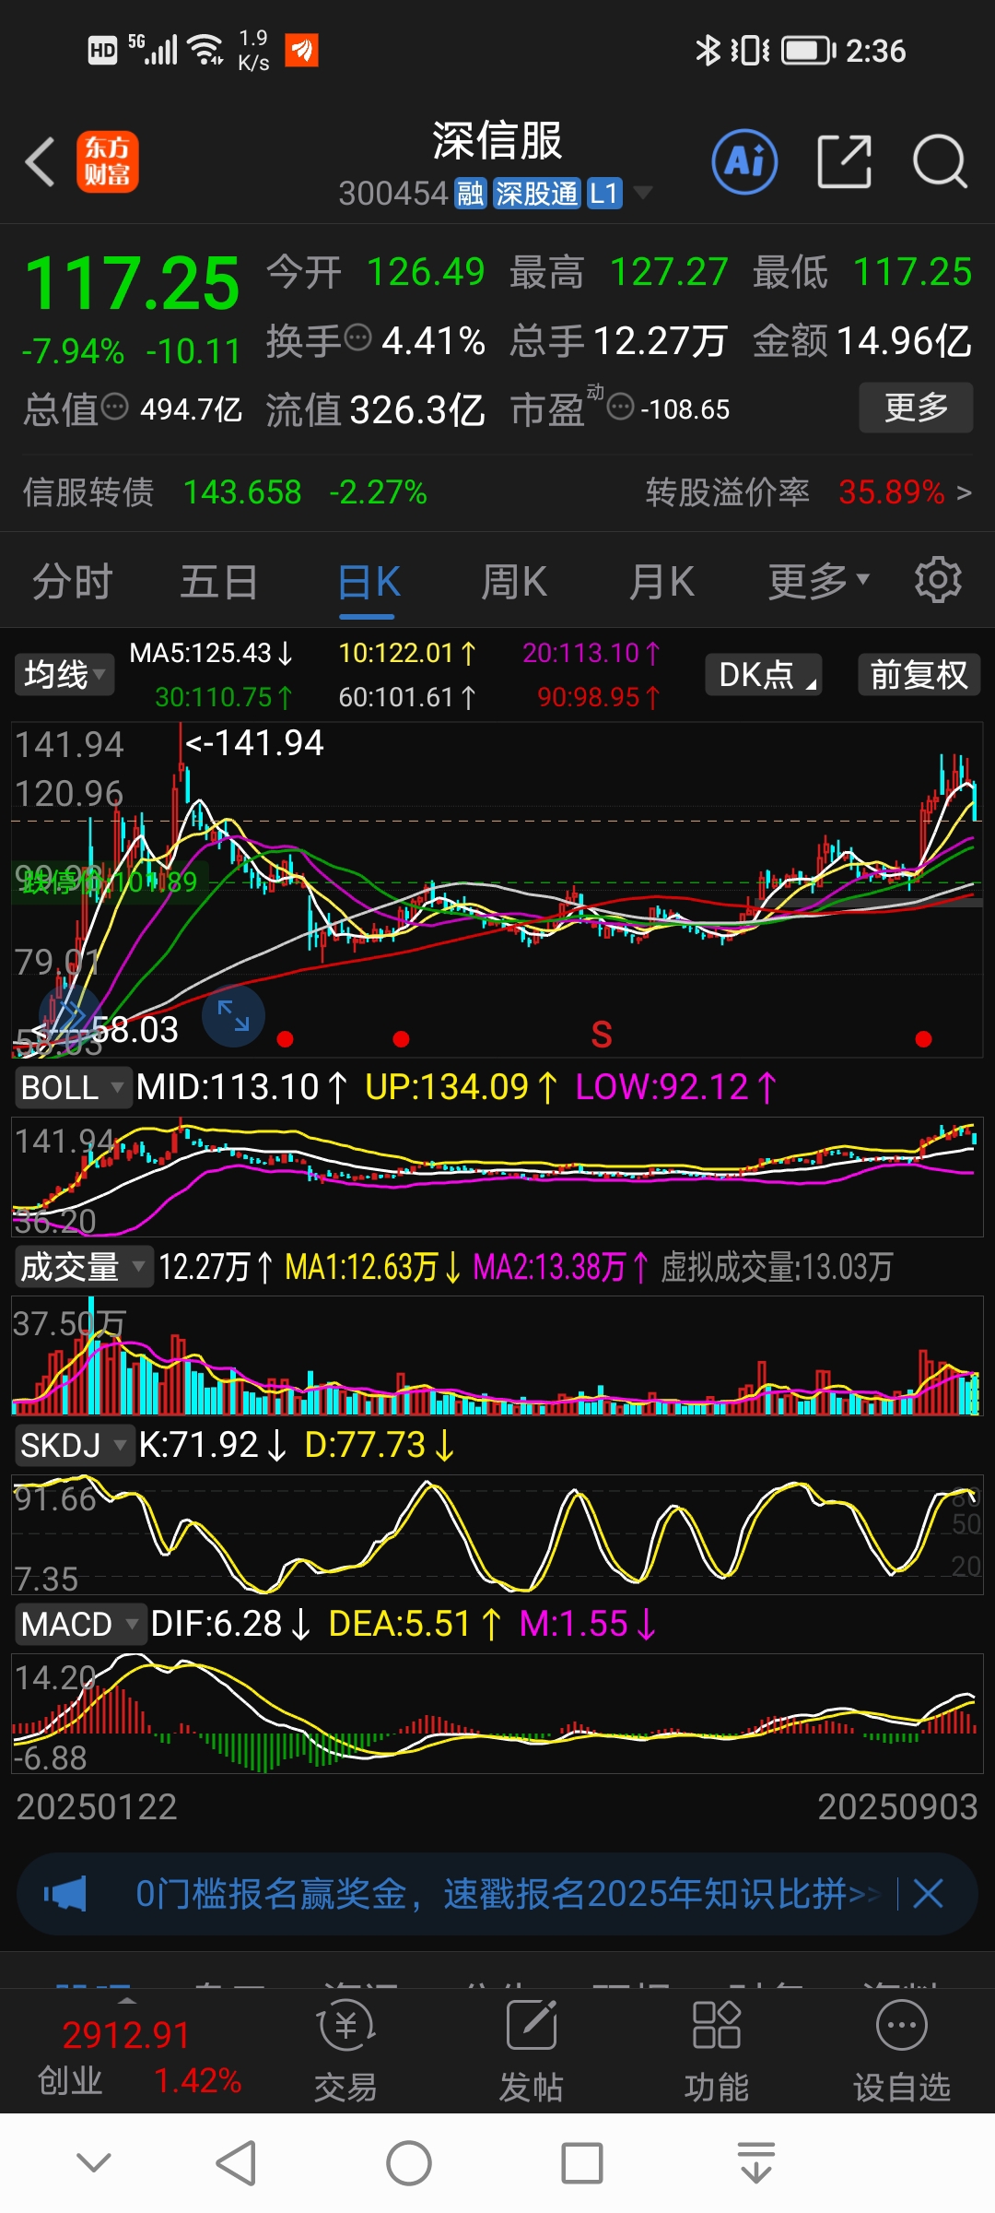Viewport: 995px width, 2213px height.
Task: Tap the Android back navigation button
Action: (236, 2163)
